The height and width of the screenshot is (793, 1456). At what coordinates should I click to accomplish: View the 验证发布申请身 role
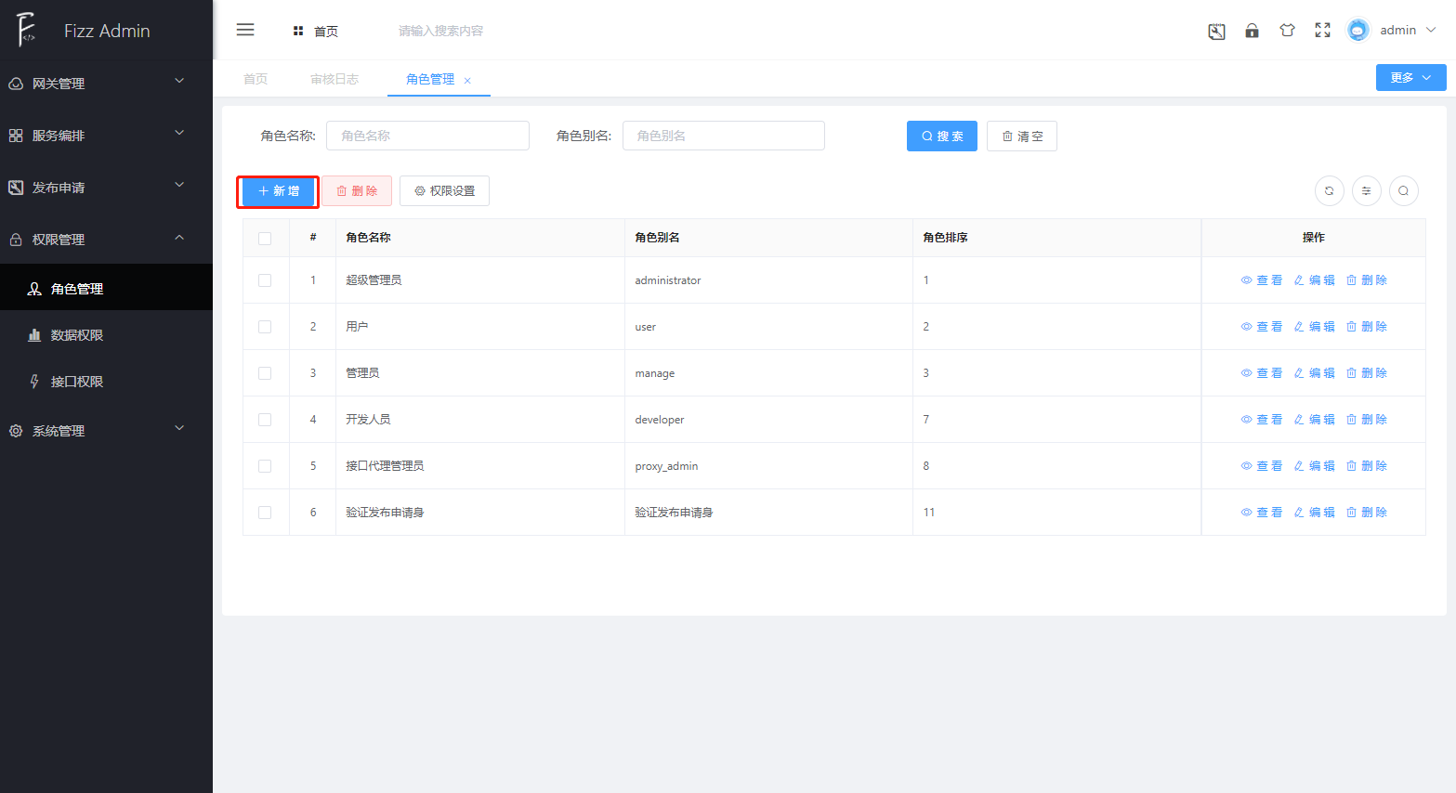click(1262, 513)
